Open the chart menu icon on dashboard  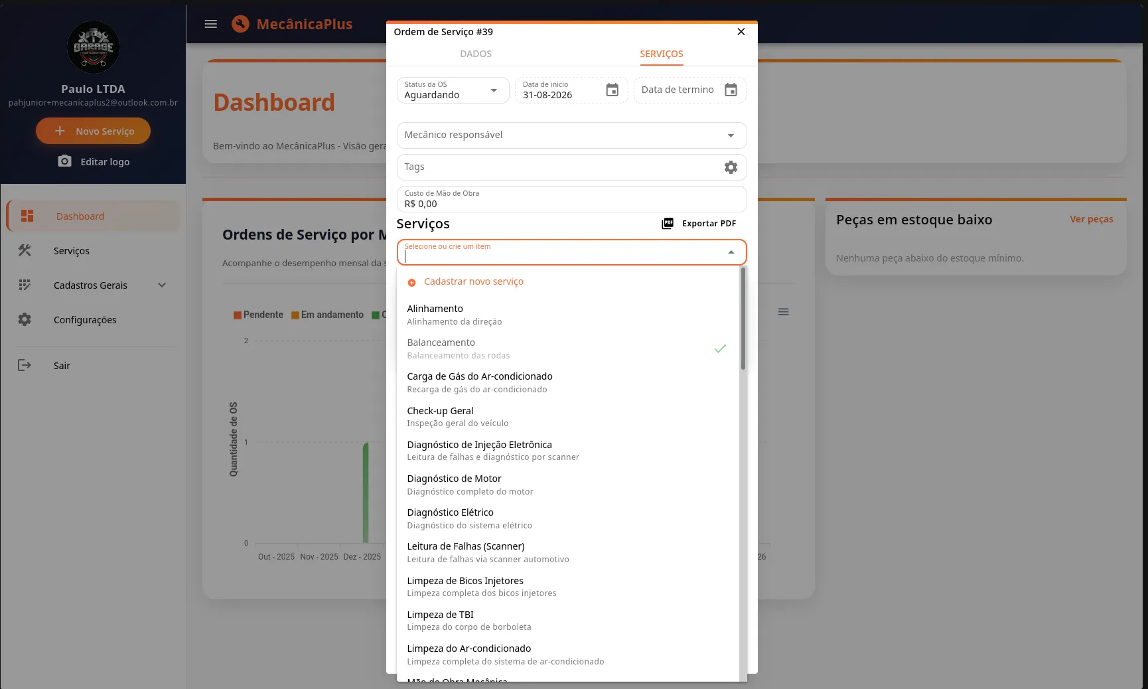tap(784, 312)
